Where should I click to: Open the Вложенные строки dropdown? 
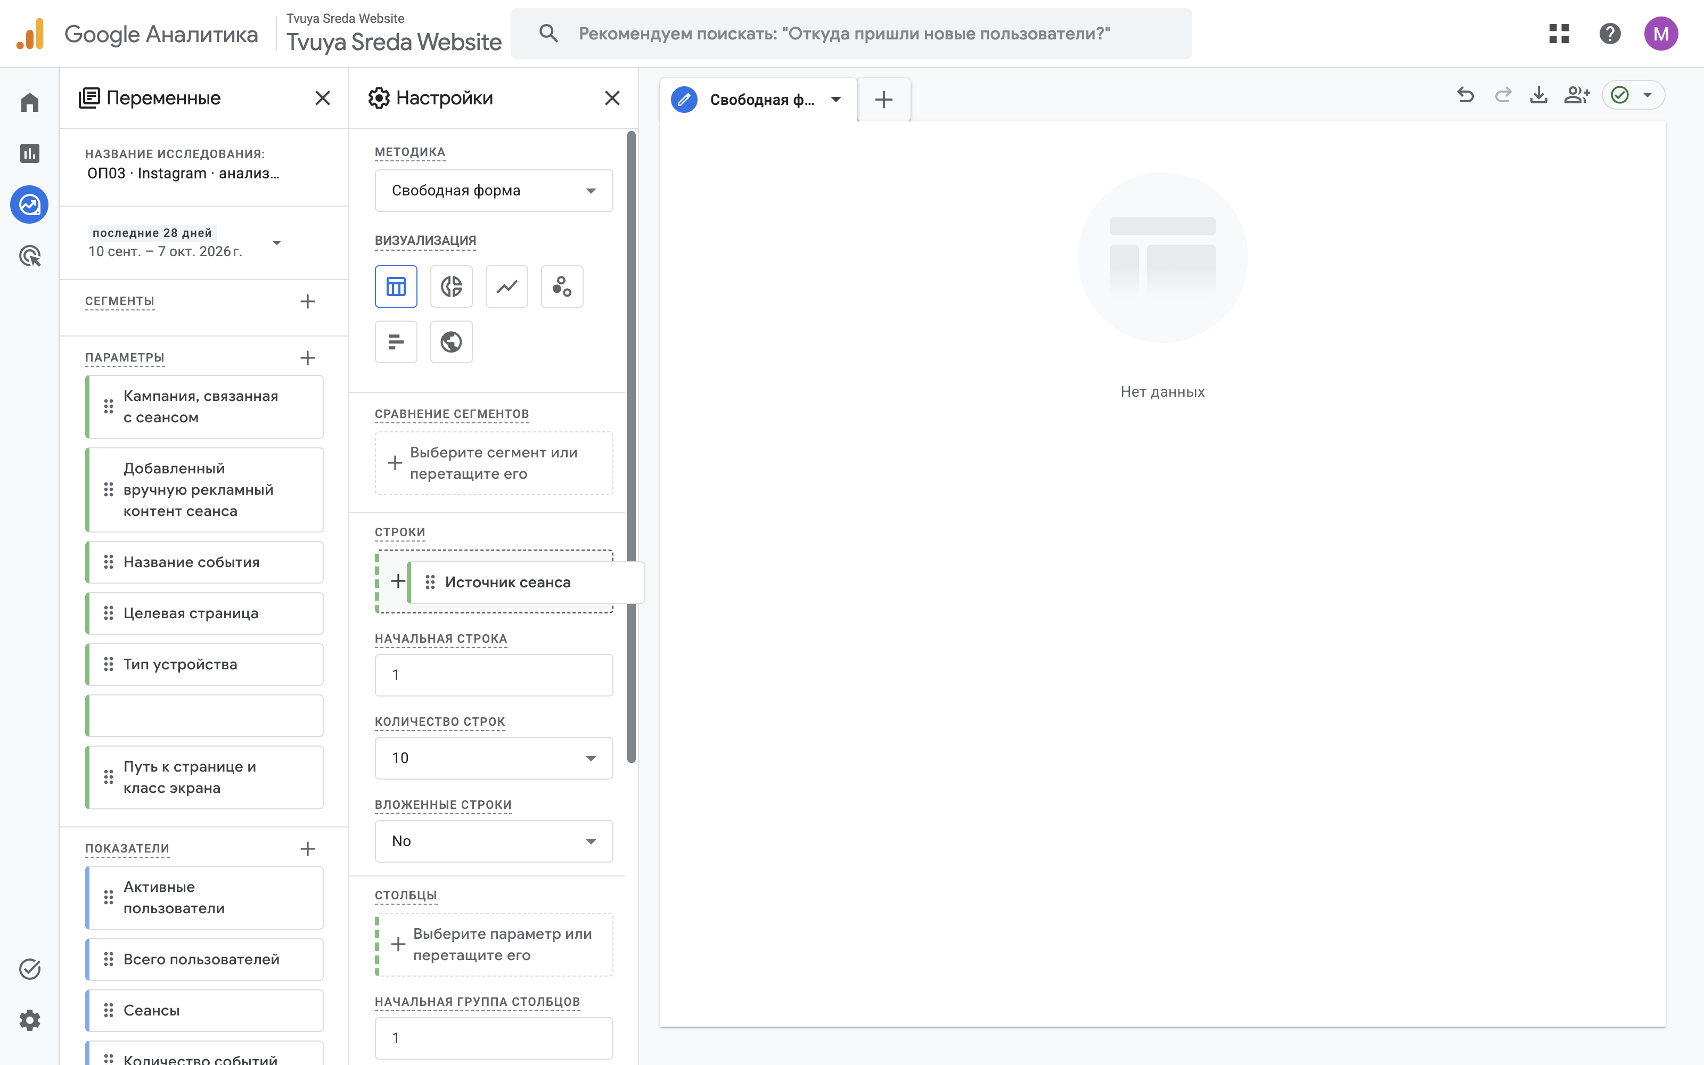(494, 841)
